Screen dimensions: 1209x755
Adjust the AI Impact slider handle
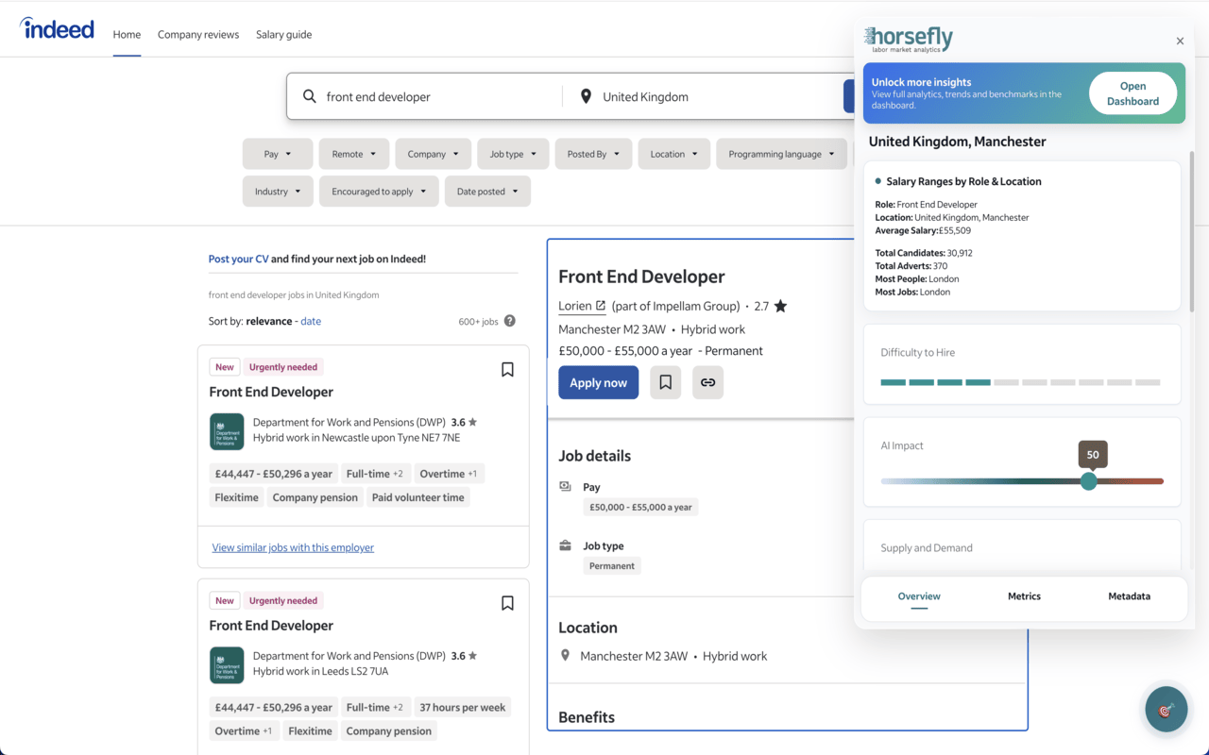pyautogui.click(x=1089, y=481)
